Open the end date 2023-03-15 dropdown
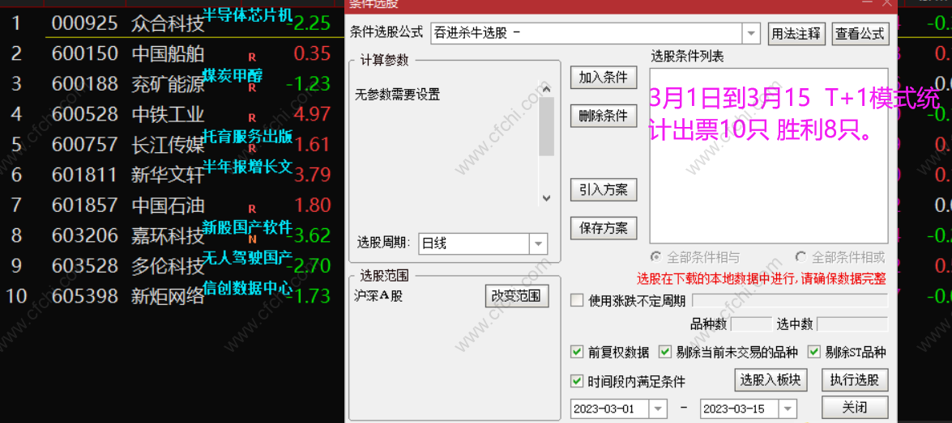Viewport: 952px width, 423px height. [x=788, y=409]
